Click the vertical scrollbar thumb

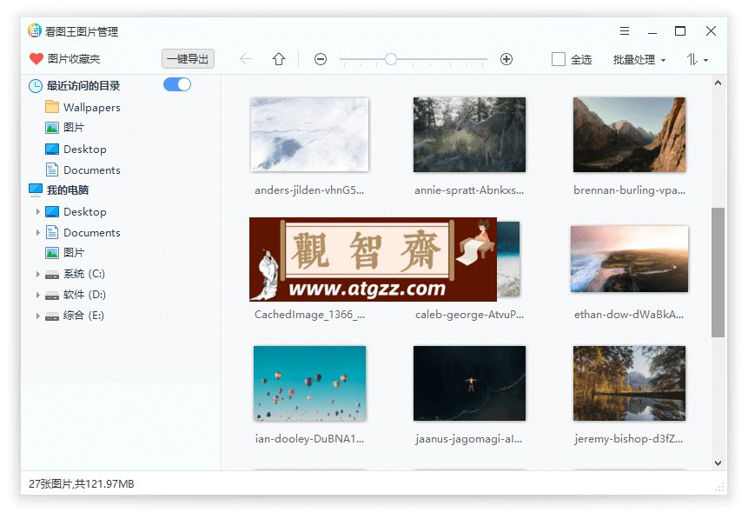pyautogui.click(x=718, y=272)
